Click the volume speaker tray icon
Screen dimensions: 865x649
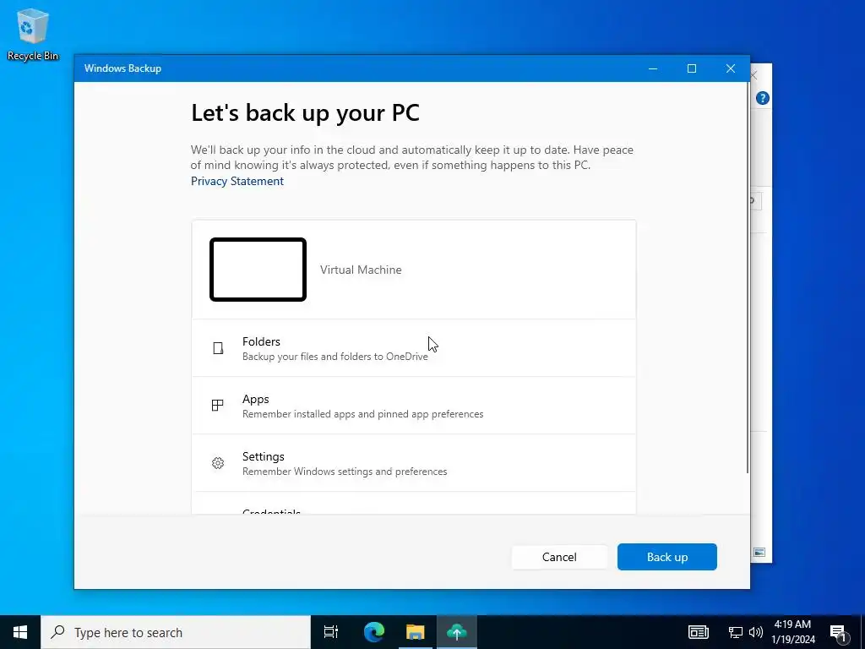point(756,632)
